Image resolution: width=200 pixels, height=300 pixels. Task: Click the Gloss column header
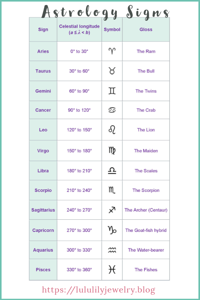click(x=146, y=29)
